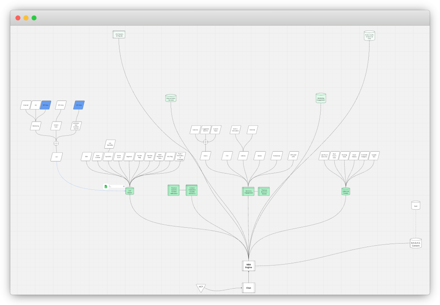Select the Public Health & Seasonal Data cylinder
The height and width of the screenshot is (305, 440).
pyautogui.click(x=370, y=36)
